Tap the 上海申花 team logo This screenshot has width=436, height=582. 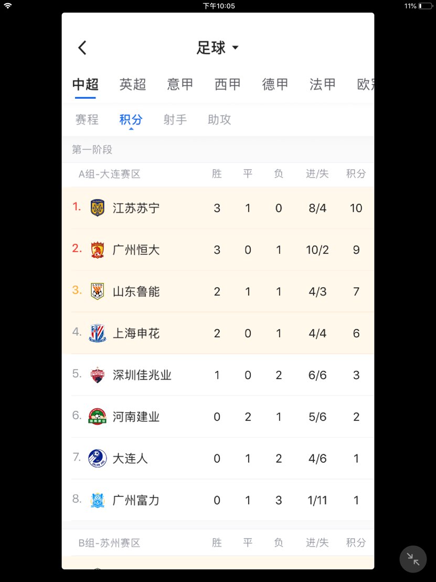98,333
